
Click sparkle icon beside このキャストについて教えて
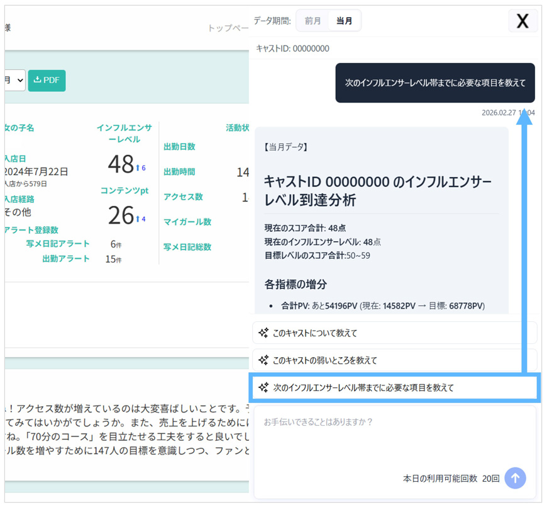[263, 333]
